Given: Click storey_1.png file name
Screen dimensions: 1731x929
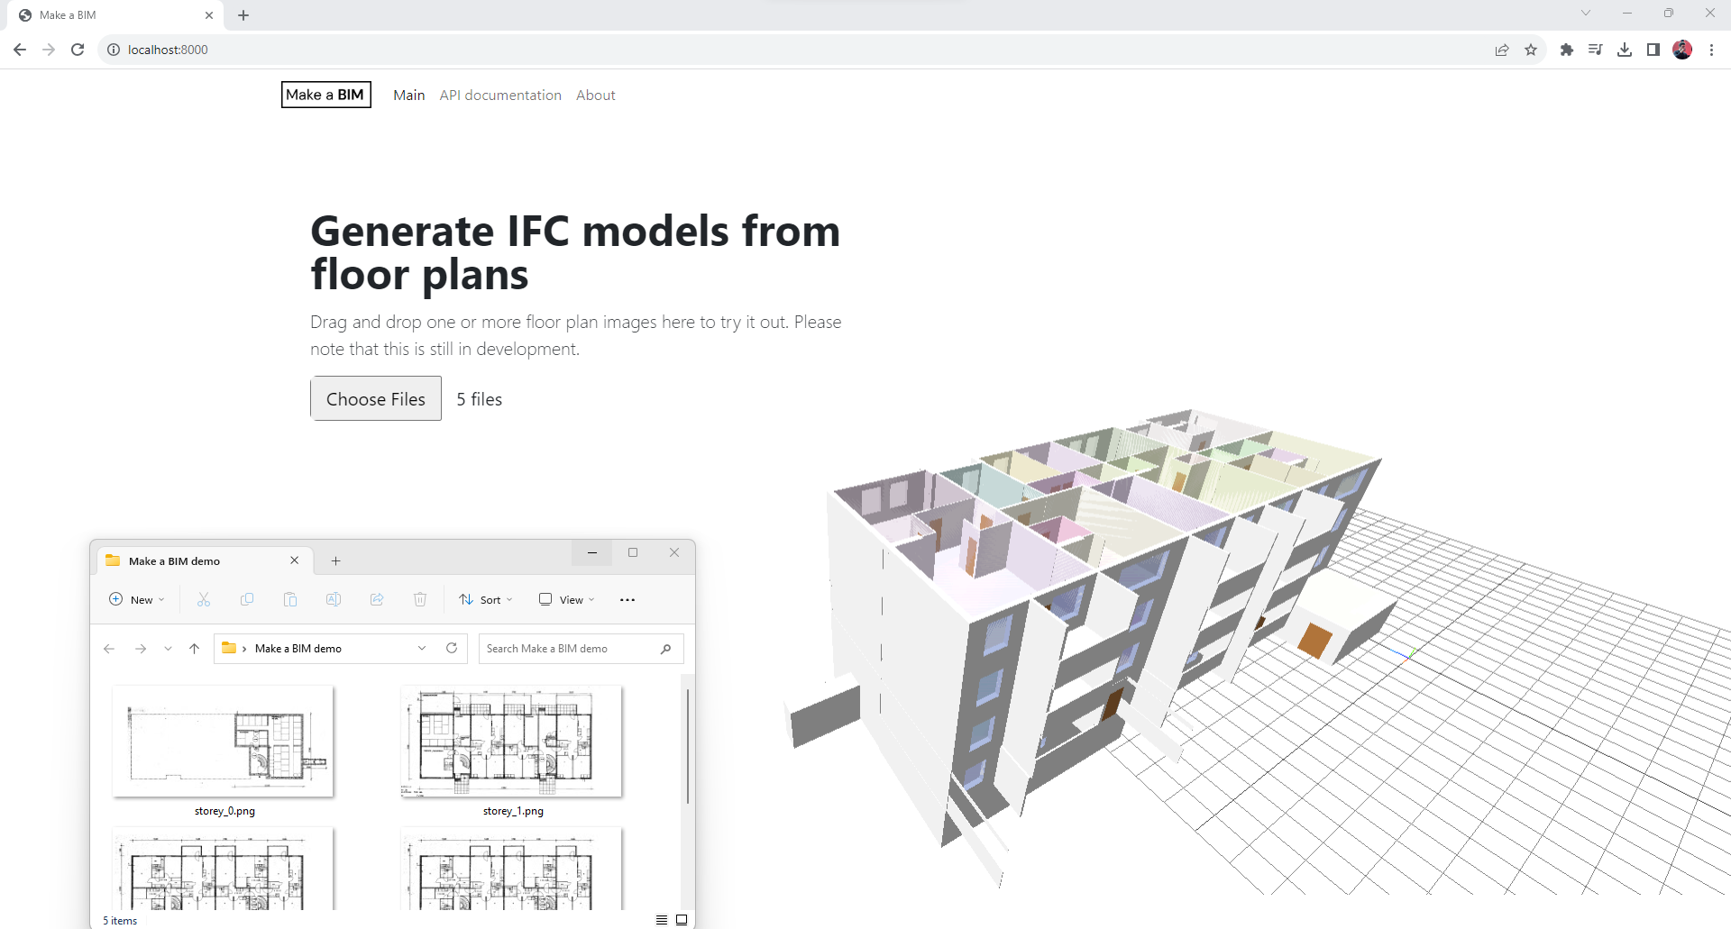Looking at the screenshot, I should click(x=513, y=811).
